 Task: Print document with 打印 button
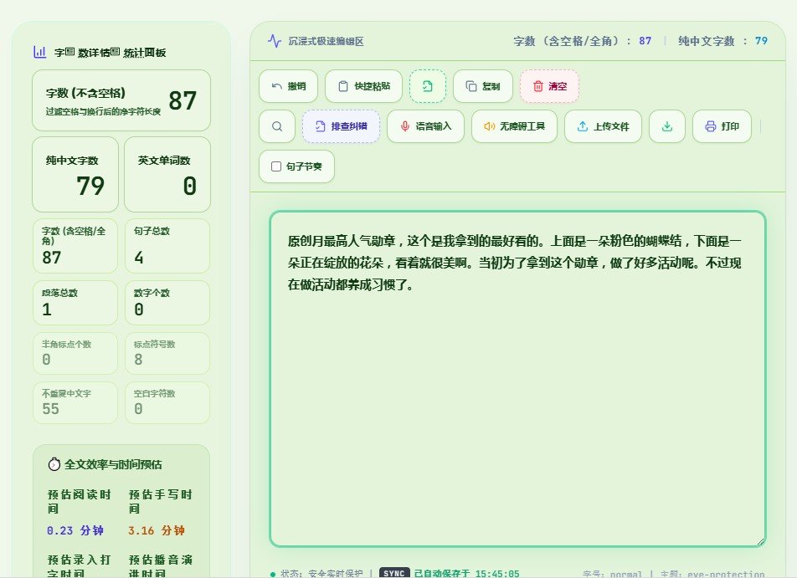[x=722, y=126]
